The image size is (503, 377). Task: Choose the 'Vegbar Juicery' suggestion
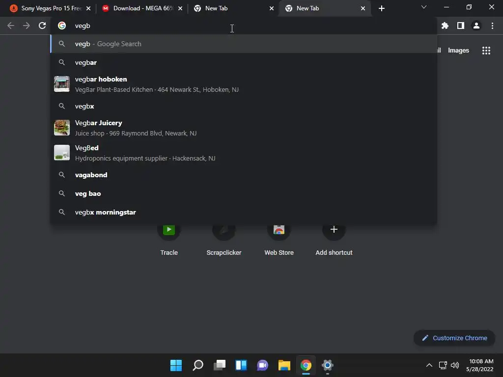click(x=244, y=128)
